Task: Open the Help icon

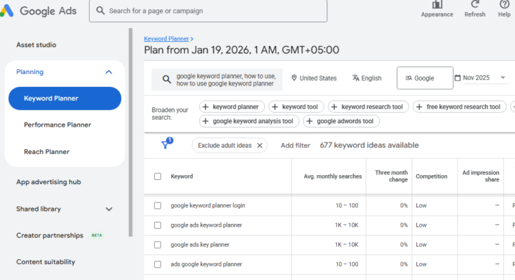Action: point(504,4)
